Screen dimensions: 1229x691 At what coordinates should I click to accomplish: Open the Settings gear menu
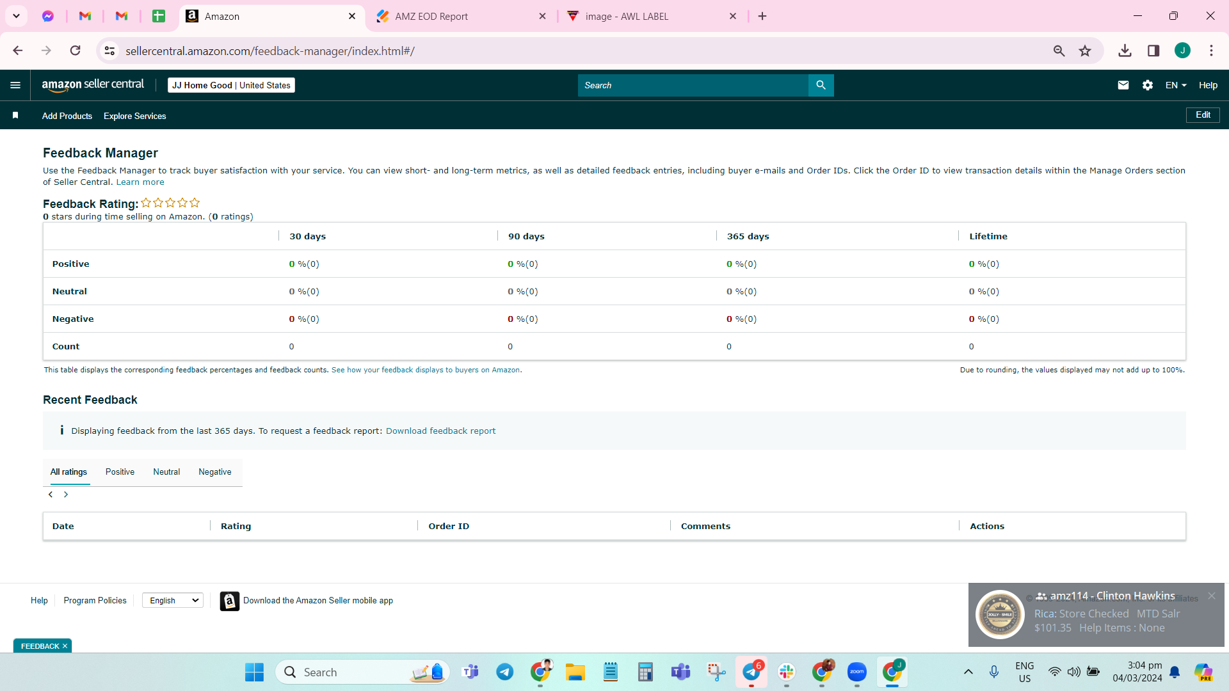click(x=1147, y=85)
